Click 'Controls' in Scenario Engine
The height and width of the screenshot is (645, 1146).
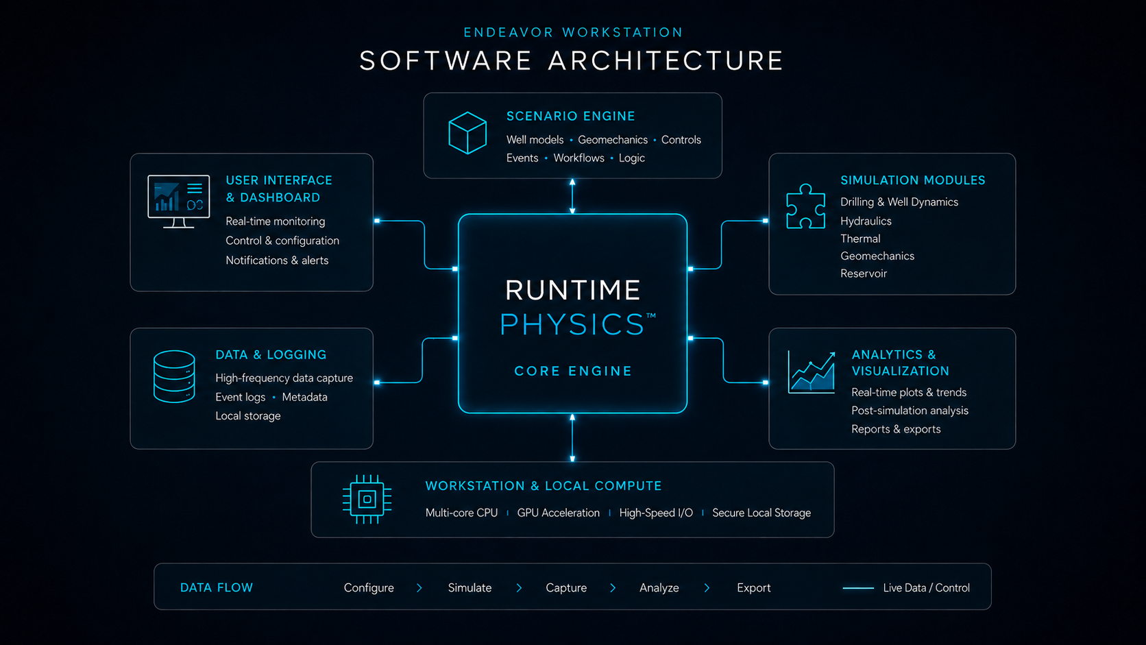pyautogui.click(x=681, y=140)
